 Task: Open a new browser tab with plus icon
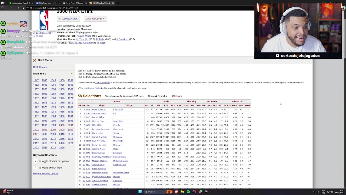point(118,3)
